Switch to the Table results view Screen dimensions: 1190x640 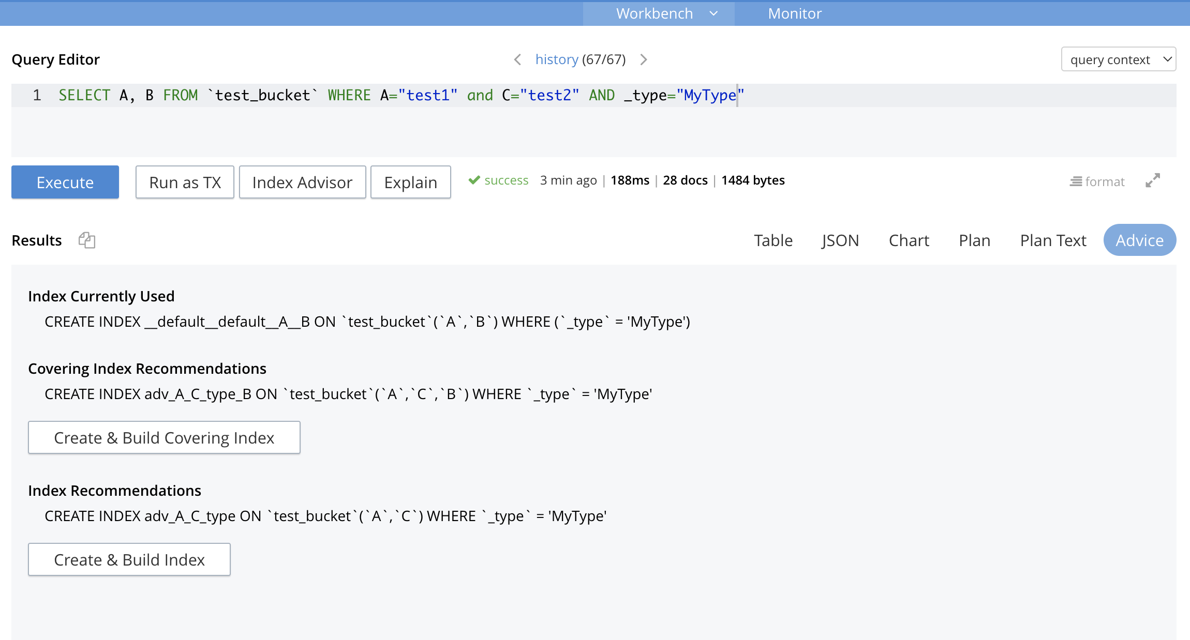click(773, 240)
